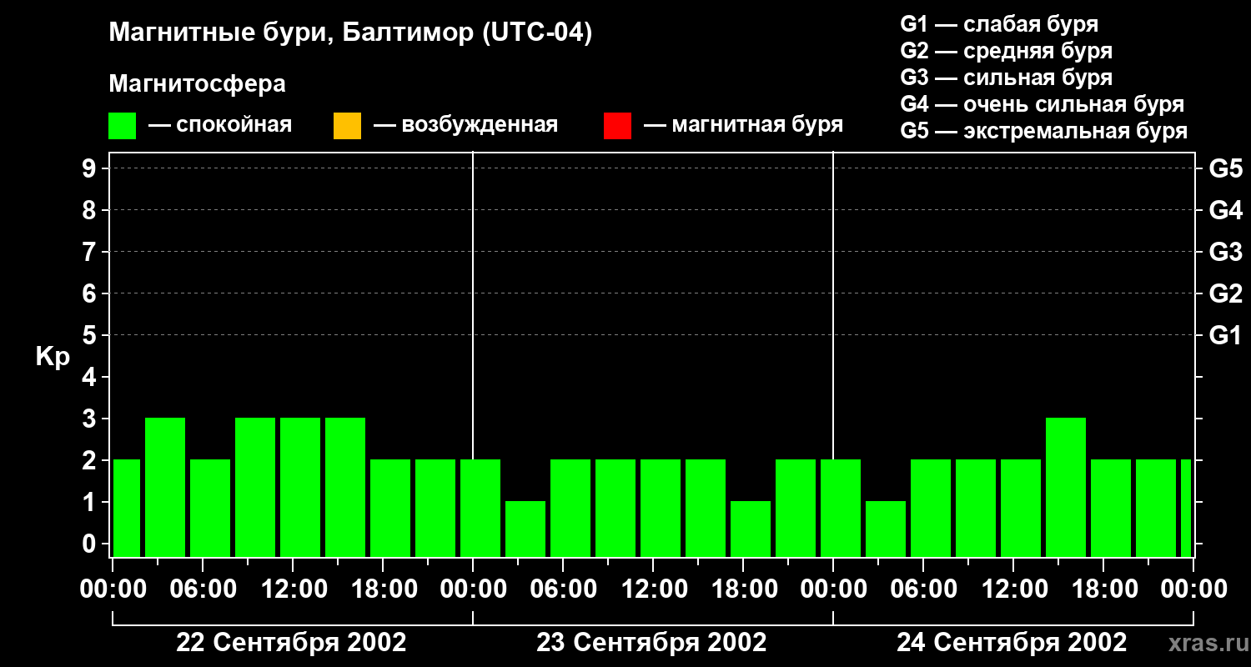
Task: Click the 'G4 — очень сильная буря' legend line
Action: click(x=1042, y=104)
